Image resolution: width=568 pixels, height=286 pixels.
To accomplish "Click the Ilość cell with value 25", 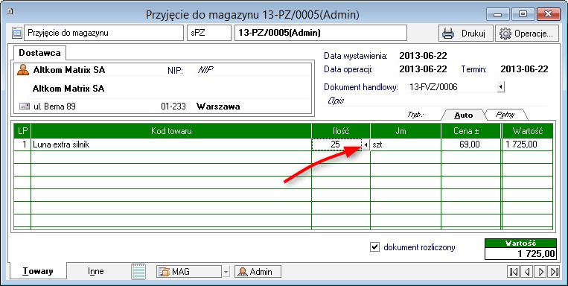I will coord(336,144).
